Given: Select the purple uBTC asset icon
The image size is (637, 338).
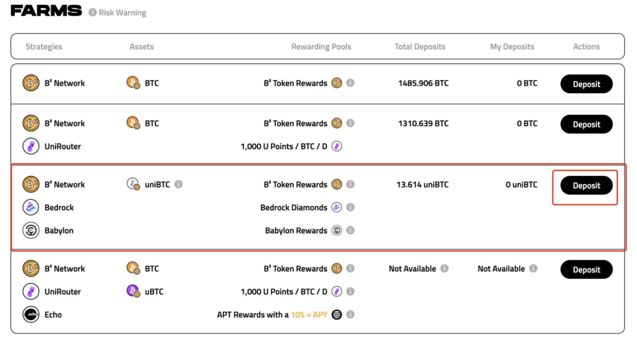Looking at the screenshot, I should coord(133,291).
